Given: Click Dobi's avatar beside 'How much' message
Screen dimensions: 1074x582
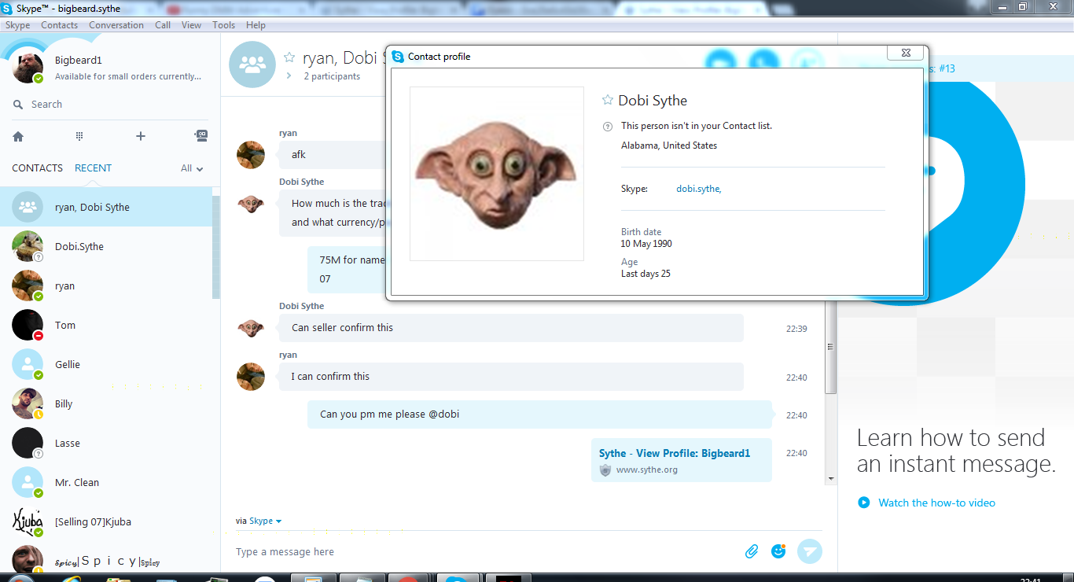Looking at the screenshot, I should [x=251, y=204].
